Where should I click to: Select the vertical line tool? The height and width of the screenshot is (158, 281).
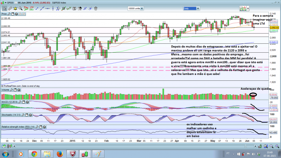tap(53, 8)
